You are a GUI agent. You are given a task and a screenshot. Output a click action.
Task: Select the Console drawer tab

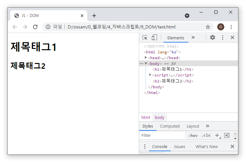(x=160, y=146)
